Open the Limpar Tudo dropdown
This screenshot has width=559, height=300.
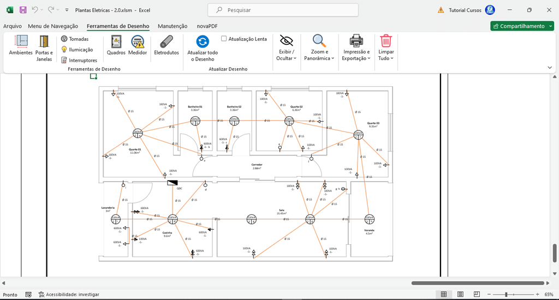tap(386, 49)
